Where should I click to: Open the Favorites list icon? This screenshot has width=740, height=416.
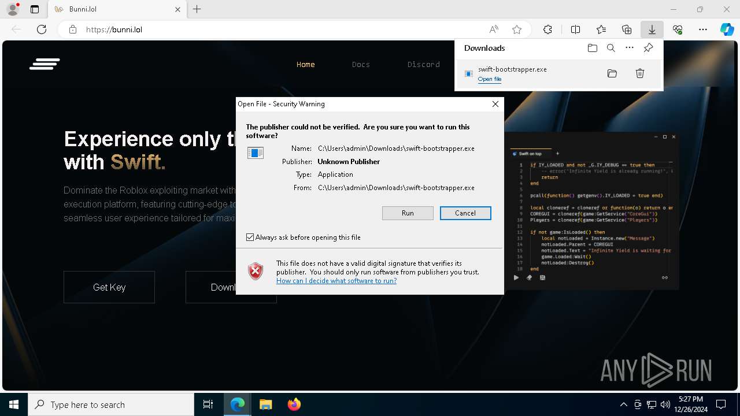pyautogui.click(x=601, y=29)
